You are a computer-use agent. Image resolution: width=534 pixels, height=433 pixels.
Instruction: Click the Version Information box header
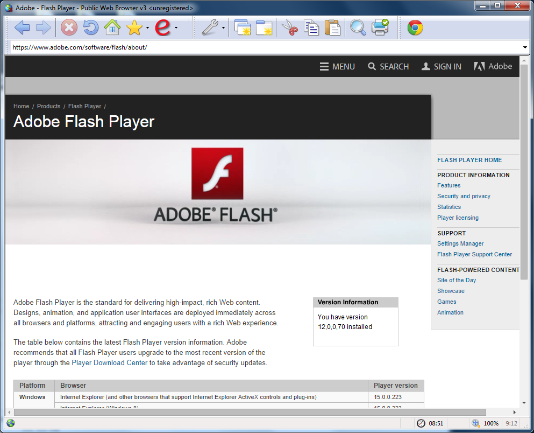pos(355,303)
